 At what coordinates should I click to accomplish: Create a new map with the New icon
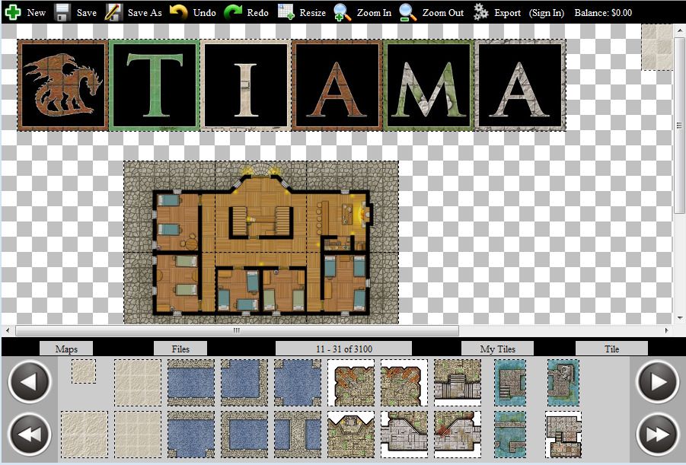point(11,11)
